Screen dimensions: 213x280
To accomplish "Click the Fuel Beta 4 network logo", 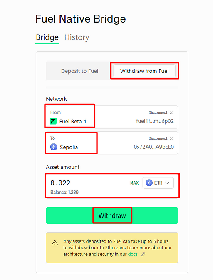I will coord(54,121).
